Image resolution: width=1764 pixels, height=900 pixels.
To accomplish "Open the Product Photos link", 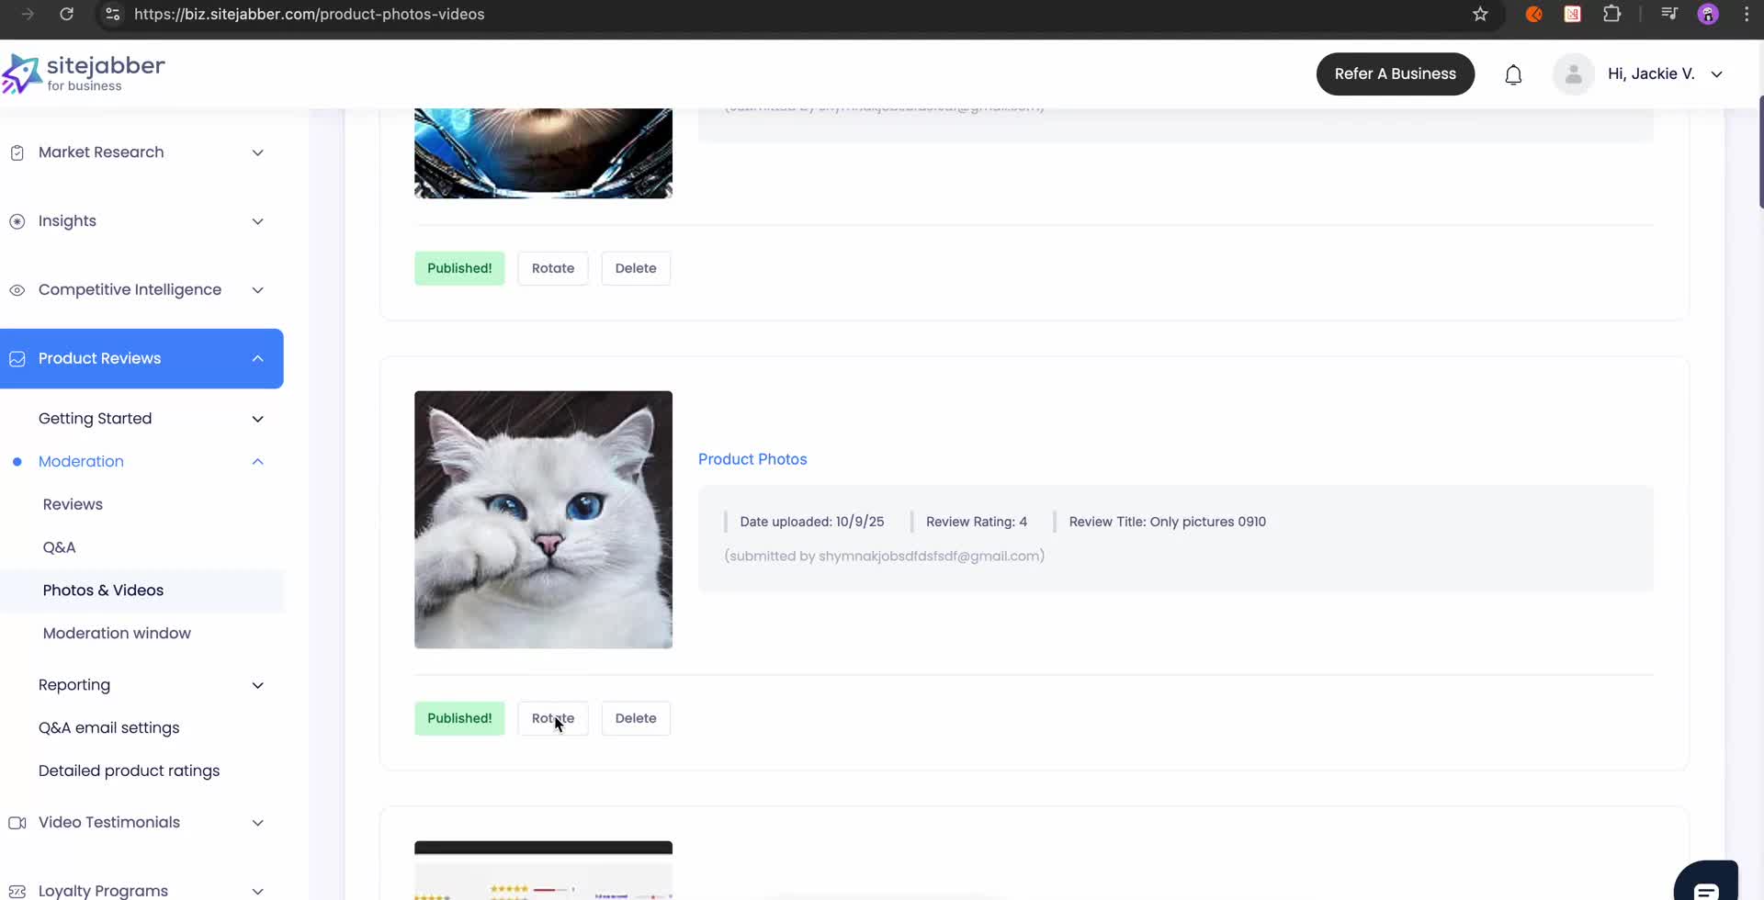I will (x=752, y=459).
